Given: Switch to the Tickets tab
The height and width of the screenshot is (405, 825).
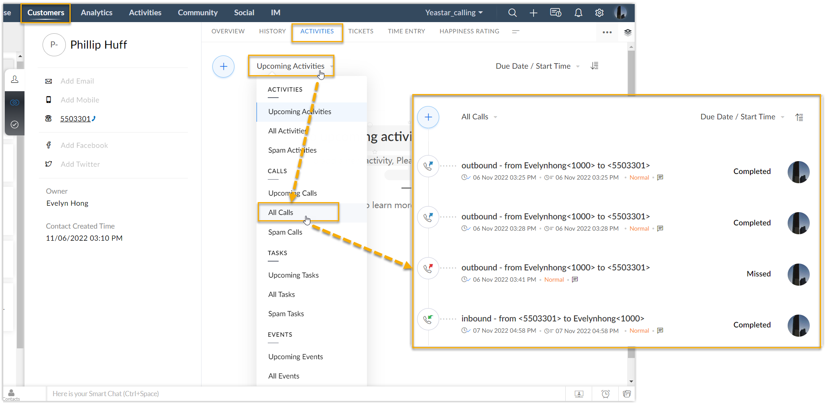Looking at the screenshot, I should [361, 31].
